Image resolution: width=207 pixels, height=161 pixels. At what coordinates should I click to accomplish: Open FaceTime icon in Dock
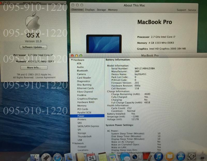pos(136,157)
